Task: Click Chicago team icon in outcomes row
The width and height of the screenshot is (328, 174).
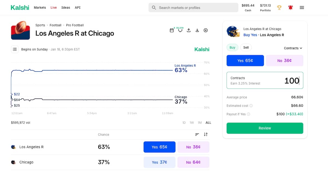Action: (13, 162)
